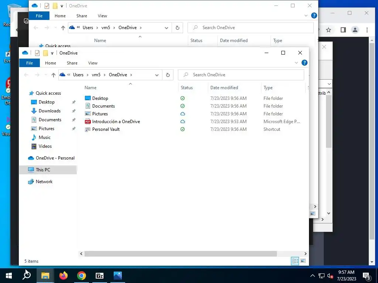Show hidden system tray icons

click(312, 276)
